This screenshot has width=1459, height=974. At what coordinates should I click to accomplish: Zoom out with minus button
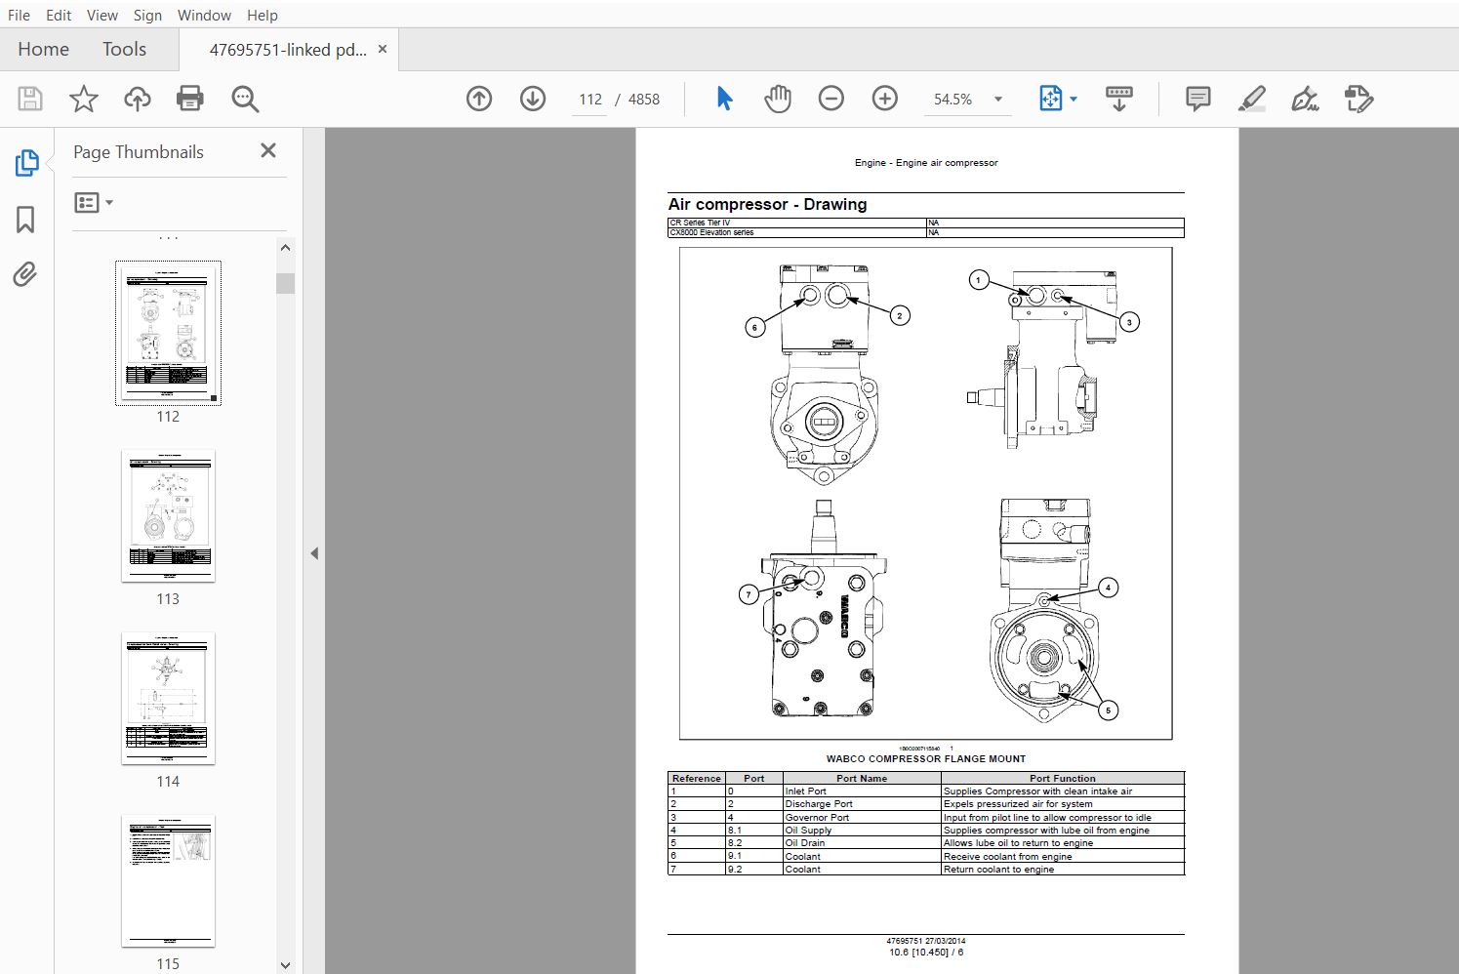click(x=831, y=99)
